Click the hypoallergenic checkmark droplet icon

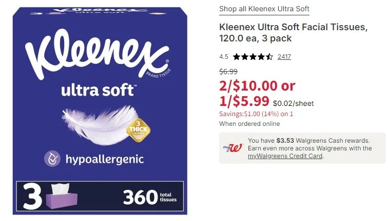(52, 159)
